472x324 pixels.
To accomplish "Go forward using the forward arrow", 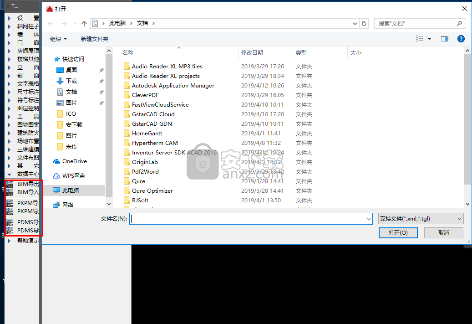I will (x=64, y=24).
